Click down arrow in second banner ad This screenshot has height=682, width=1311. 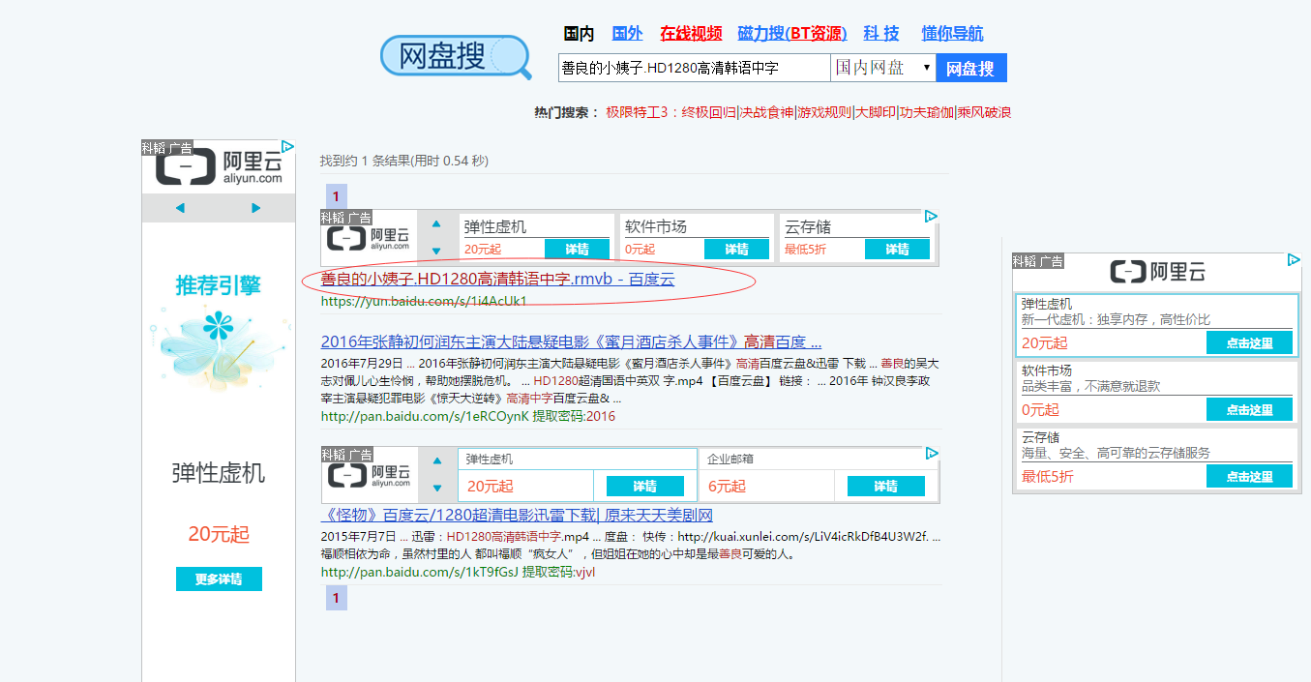(x=436, y=488)
